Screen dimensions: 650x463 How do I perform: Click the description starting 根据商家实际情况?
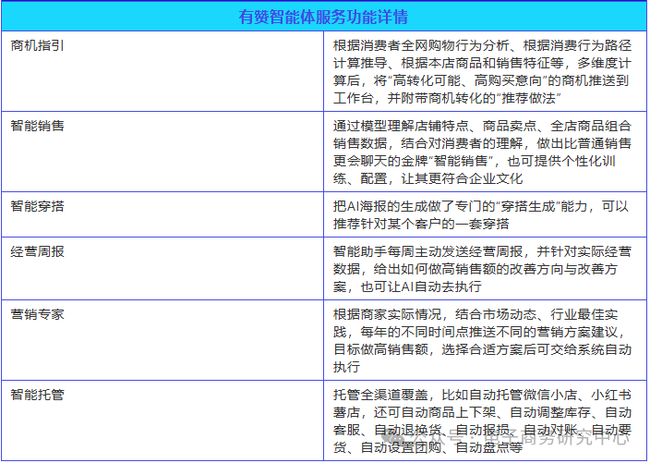click(x=482, y=341)
